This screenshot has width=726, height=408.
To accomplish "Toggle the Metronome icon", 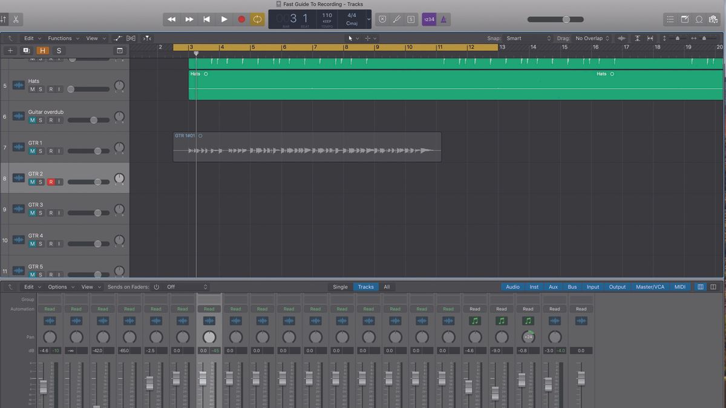I will click(443, 19).
